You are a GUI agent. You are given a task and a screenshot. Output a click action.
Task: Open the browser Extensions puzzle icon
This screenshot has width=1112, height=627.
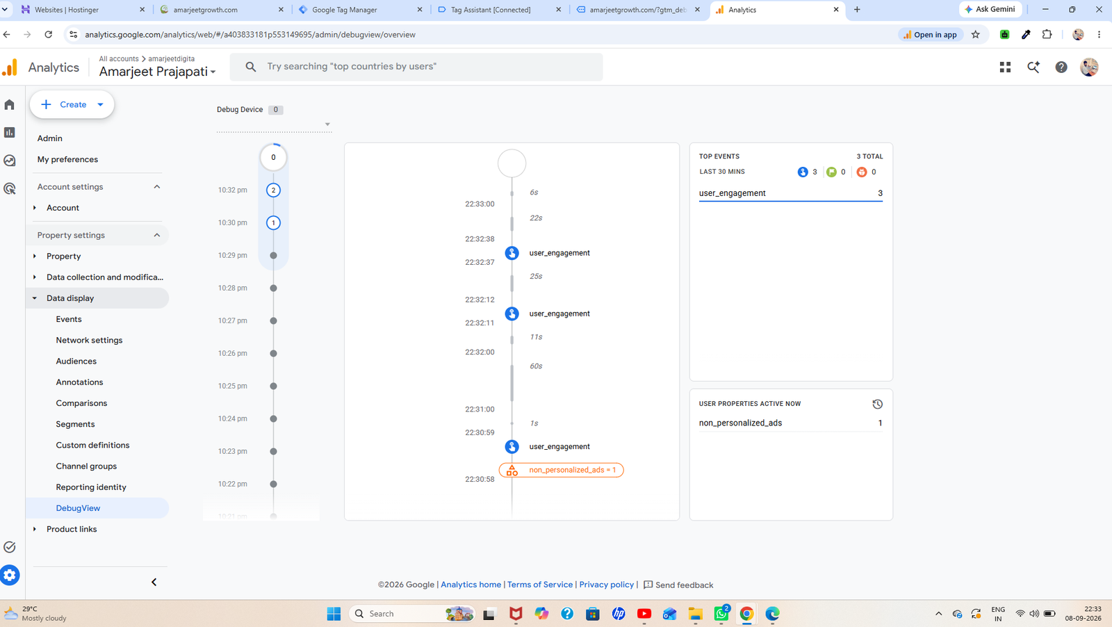click(1047, 34)
